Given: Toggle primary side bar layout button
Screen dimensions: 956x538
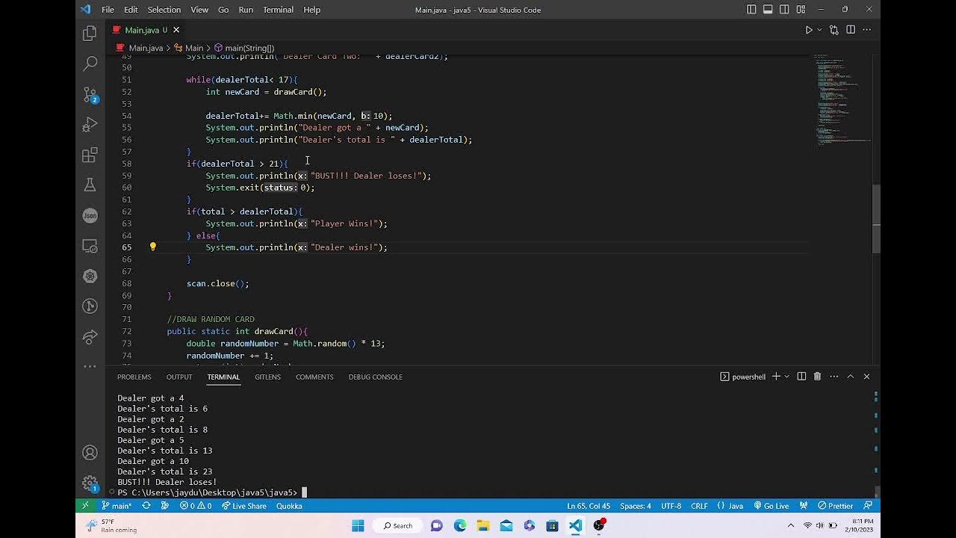Looking at the screenshot, I should [751, 10].
